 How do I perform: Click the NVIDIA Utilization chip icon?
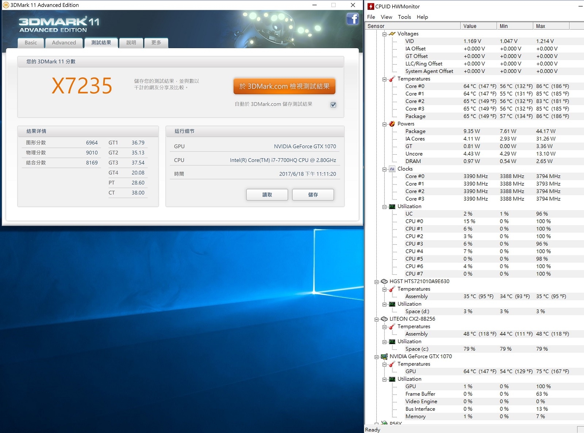[x=392, y=379]
